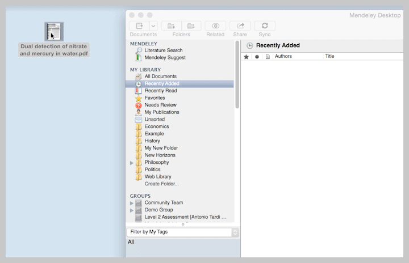
Task: Click the Create Folder toolbar icon
Action: [x=171, y=26]
